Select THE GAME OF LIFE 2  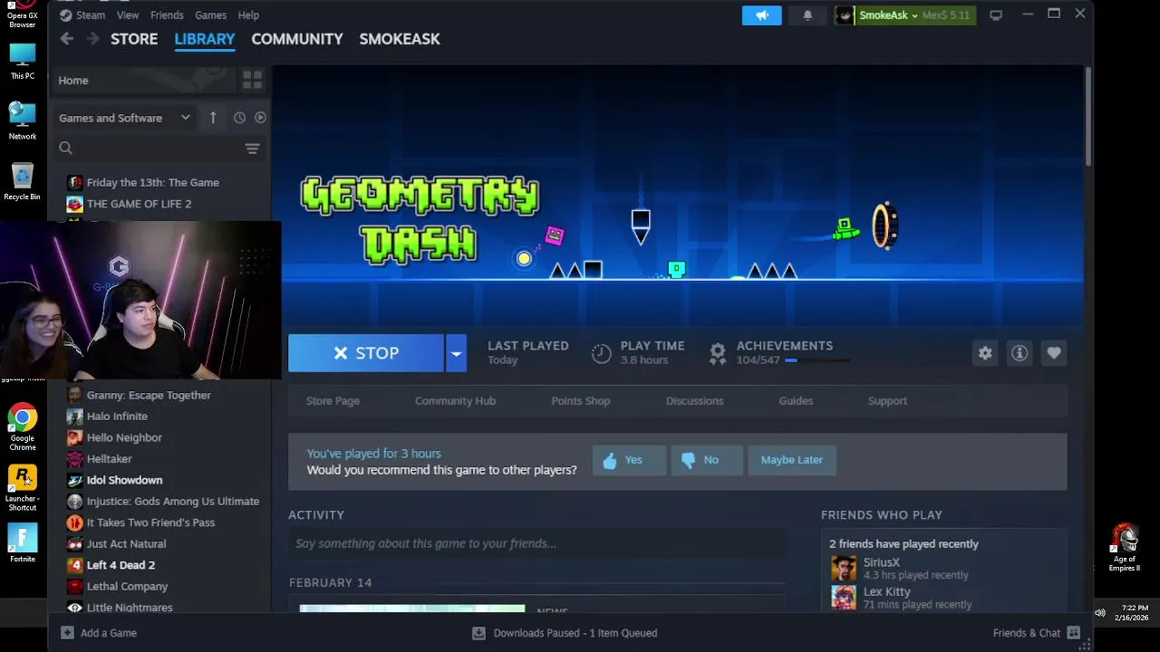tap(139, 204)
